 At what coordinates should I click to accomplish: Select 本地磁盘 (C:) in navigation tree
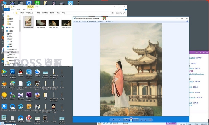click(x=12, y=49)
